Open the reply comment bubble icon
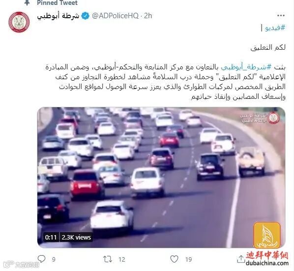This screenshot has height=271, width=294. 41,259
